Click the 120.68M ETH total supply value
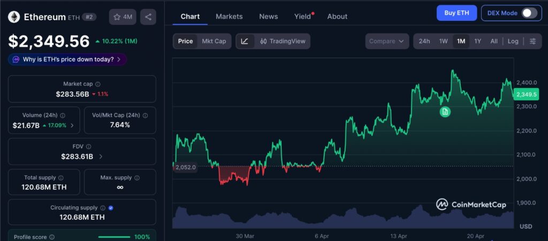 tap(44, 187)
